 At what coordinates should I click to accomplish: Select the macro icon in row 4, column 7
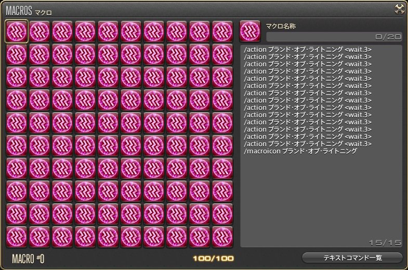154,100
